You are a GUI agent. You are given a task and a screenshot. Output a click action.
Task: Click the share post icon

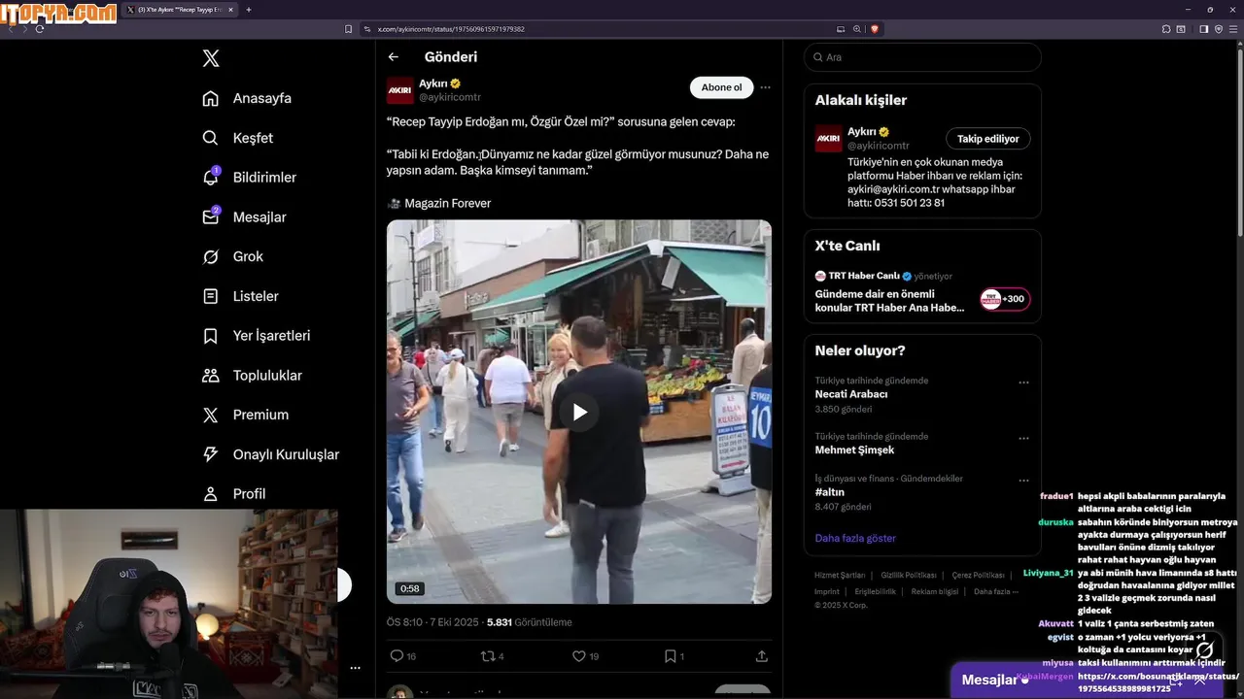click(762, 656)
